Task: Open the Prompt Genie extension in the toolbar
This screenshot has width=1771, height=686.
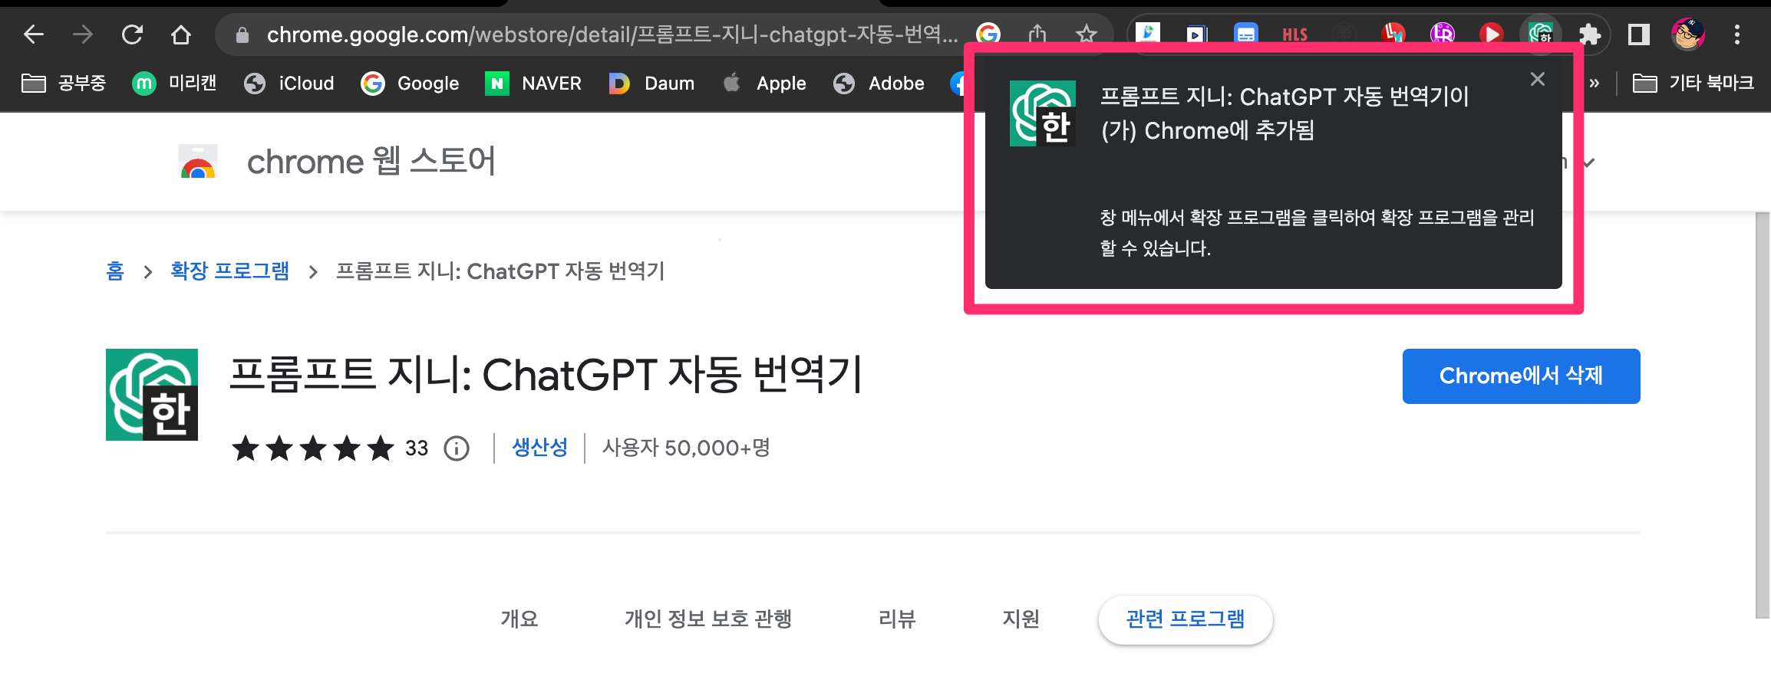Action: 1541,34
